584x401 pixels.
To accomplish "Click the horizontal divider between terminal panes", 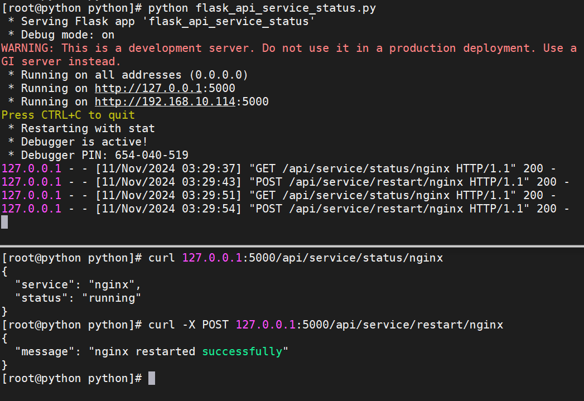I will pyautogui.click(x=292, y=245).
